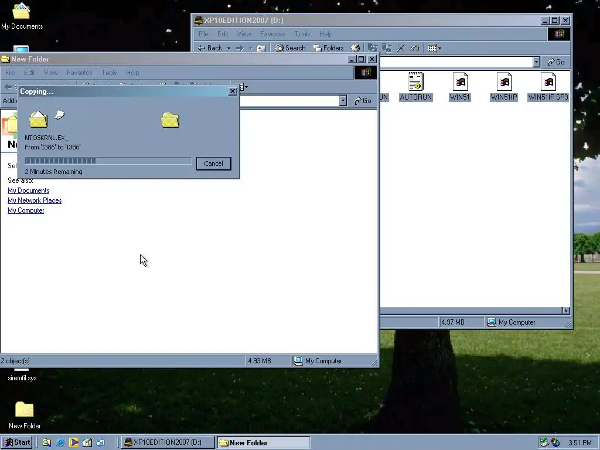Open Help menu in New Folder window
The height and width of the screenshot is (450, 600).
132,73
